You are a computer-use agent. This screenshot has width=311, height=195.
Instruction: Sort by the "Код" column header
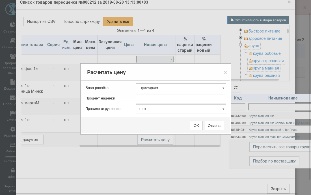point(238,98)
